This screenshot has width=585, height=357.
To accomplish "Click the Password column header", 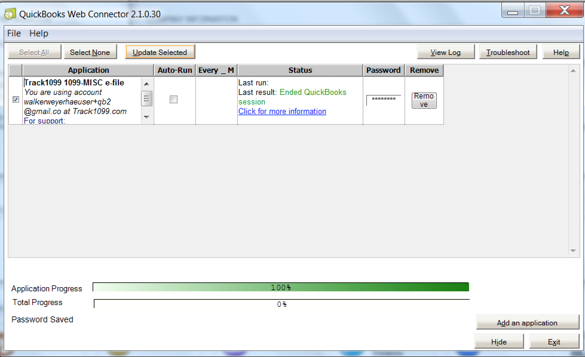I will (383, 70).
